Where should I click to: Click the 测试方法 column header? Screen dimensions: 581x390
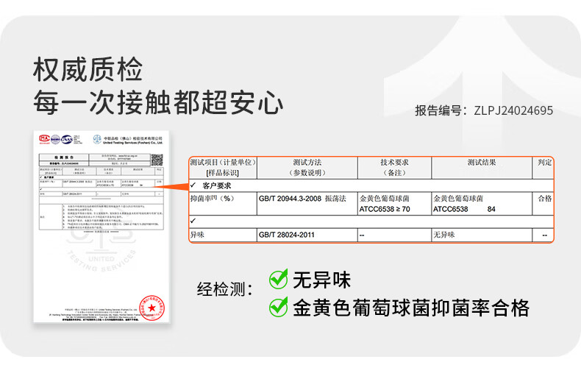307,167
